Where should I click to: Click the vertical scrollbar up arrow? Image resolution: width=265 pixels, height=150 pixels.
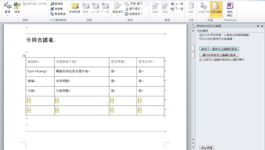[x=193, y=31]
